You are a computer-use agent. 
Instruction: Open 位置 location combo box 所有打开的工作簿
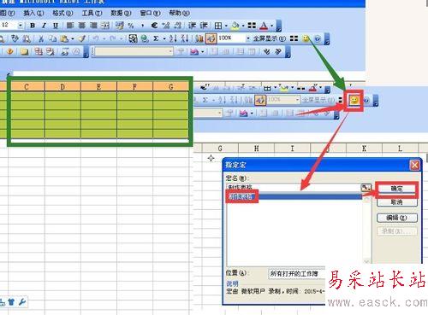297,273
